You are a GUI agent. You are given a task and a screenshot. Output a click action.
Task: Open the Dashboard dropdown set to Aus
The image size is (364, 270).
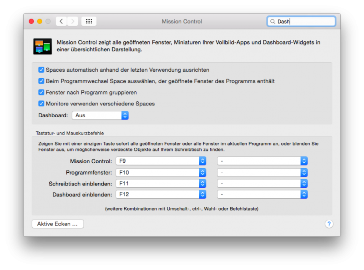pos(100,115)
